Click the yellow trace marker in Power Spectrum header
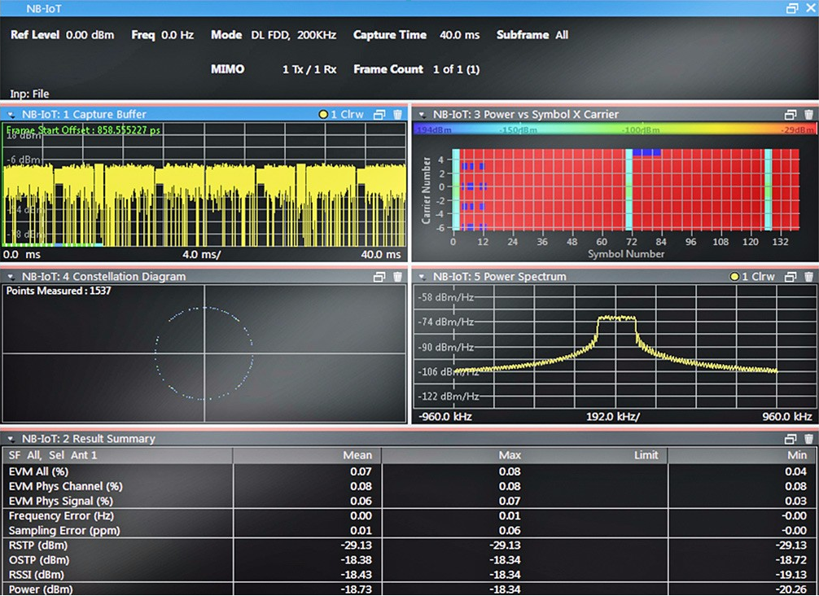 click(x=734, y=277)
